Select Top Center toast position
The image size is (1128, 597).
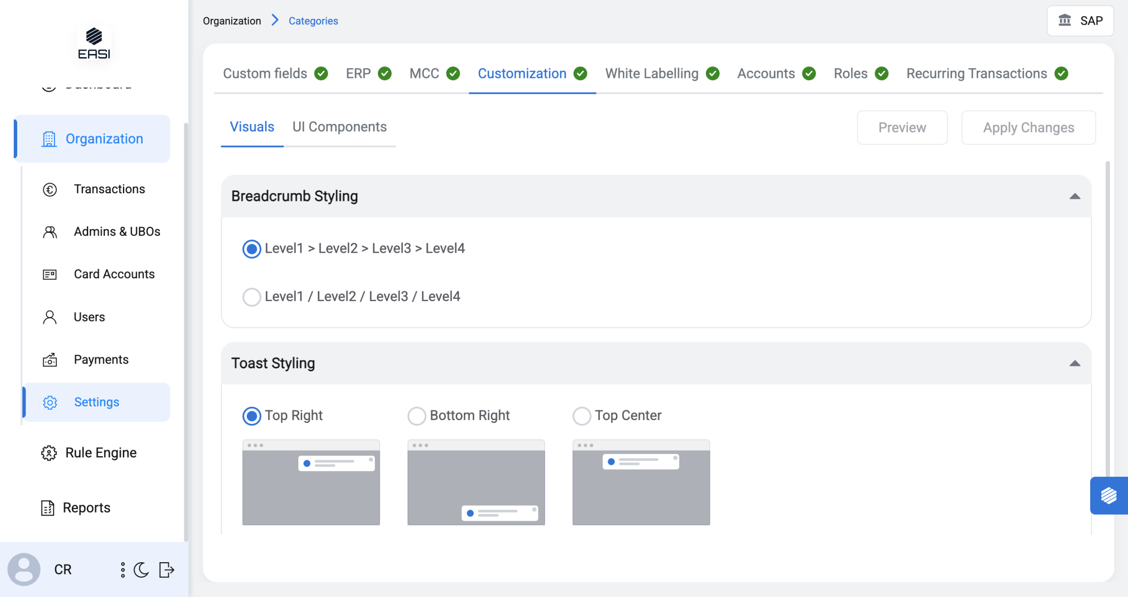[582, 416]
